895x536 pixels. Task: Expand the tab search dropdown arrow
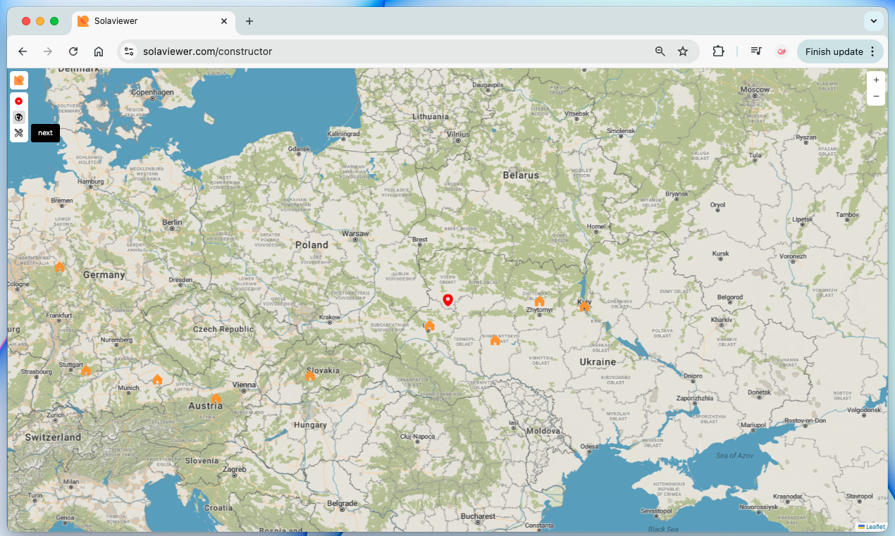point(874,21)
